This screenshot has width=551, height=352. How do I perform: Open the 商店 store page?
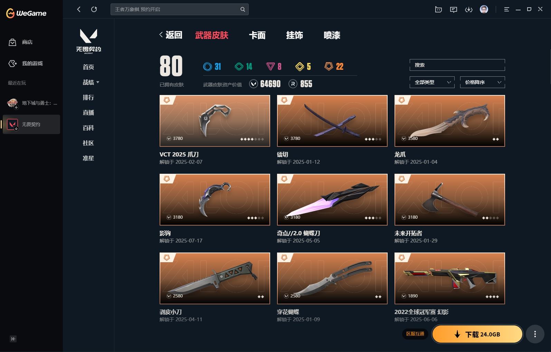click(x=21, y=42)
